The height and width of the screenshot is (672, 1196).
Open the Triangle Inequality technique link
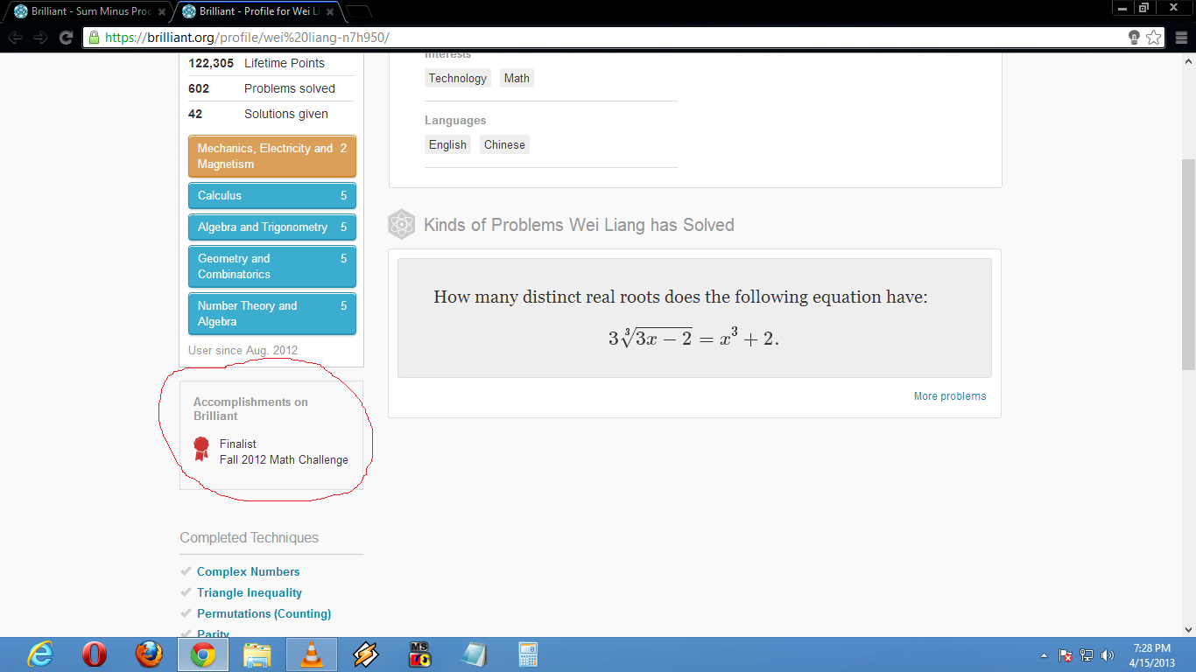[x=250, y=592]
